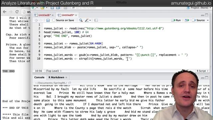Maximize the console pane

(x=207, y=78)
